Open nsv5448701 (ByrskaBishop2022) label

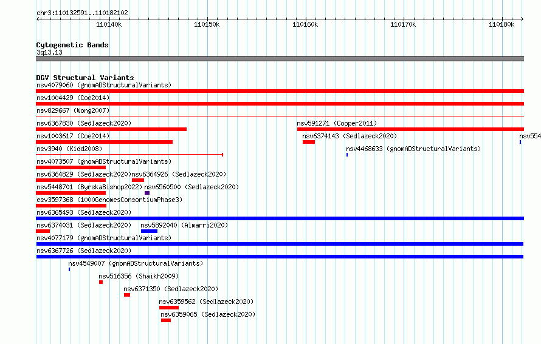[89, 187]
